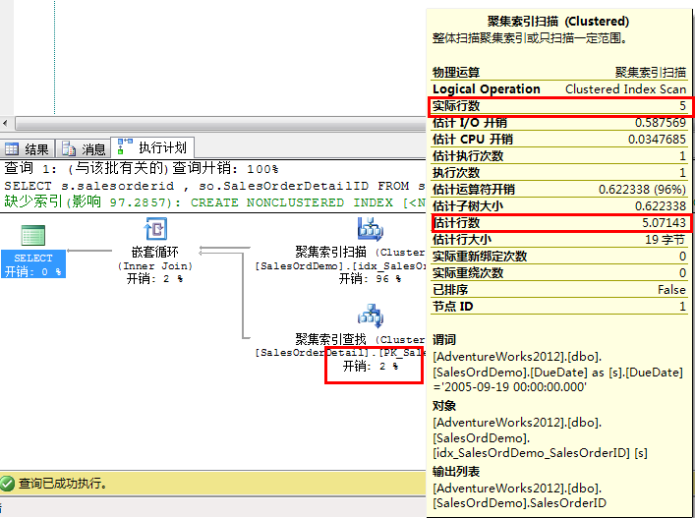Click the 估计 I/O 开销 row
This screenshot has width=695, height=518.
(x=559, y=122)
